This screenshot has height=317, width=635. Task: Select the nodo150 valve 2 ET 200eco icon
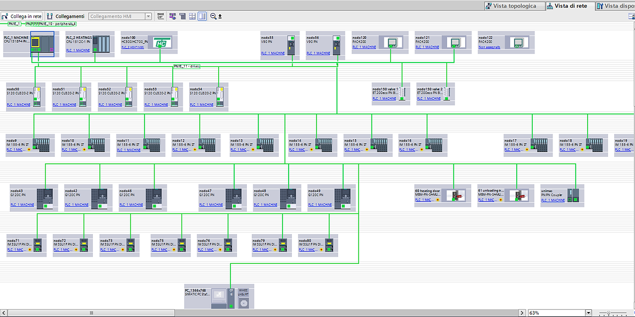[x=446, y=94]
